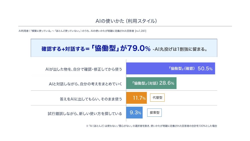
Task: Click the 79.0% headline banner
Action: tap(124, 48)
